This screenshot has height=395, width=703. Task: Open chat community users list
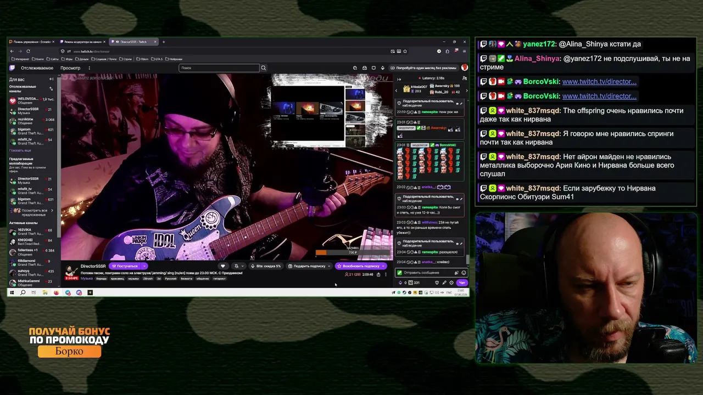coord(464,78)
